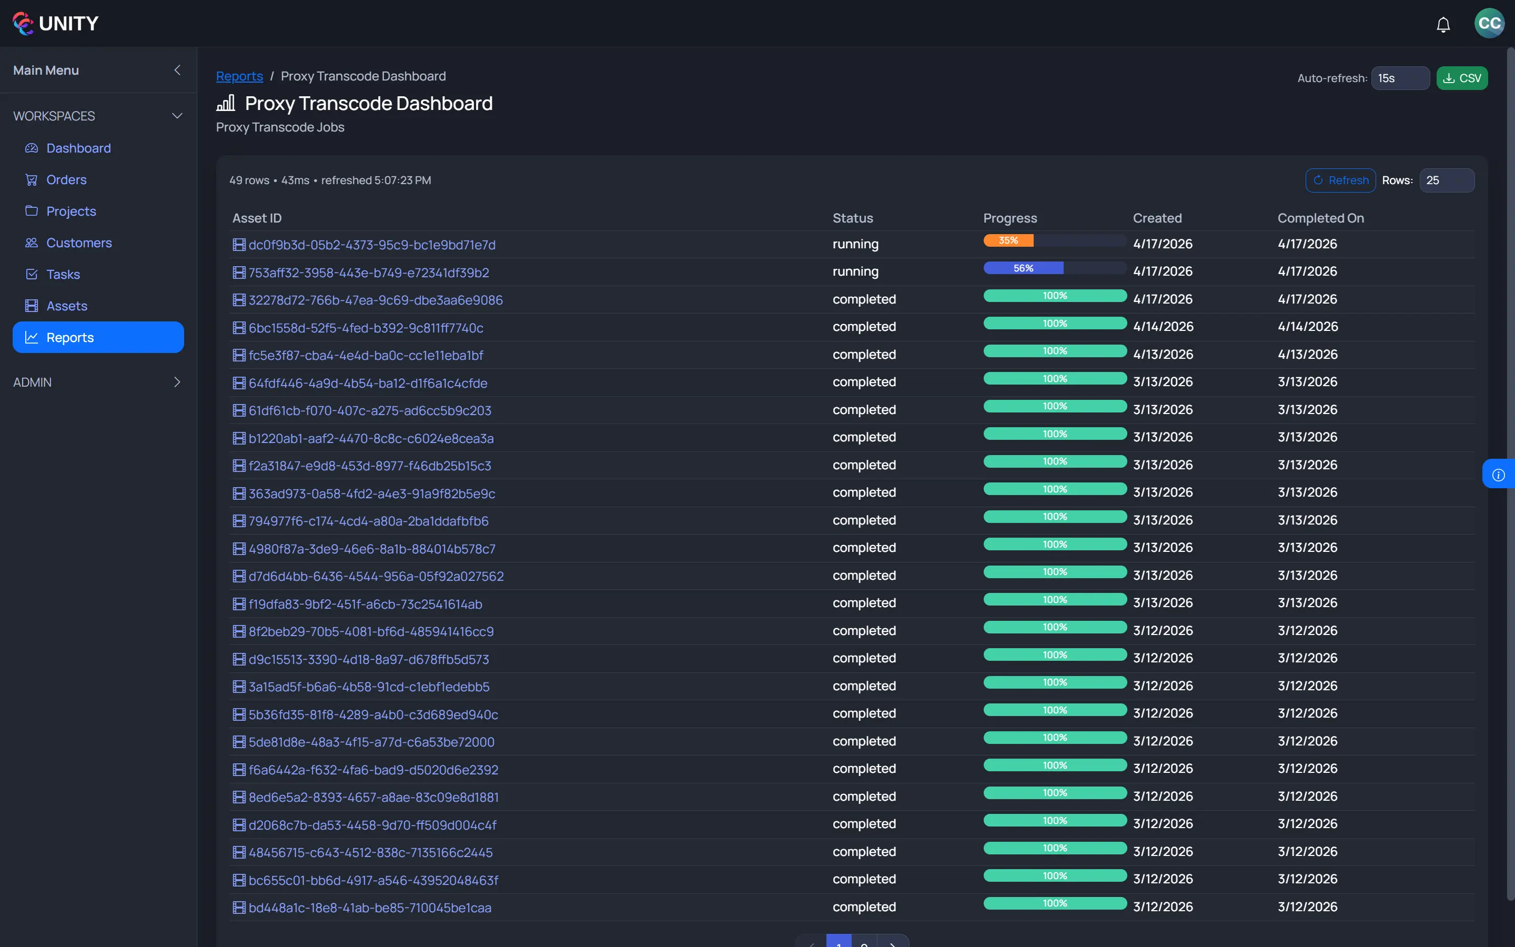Click the bar chart icon beside dashboard title
The height and width of the screenshot is (947, 1515).
pos(225,103)
